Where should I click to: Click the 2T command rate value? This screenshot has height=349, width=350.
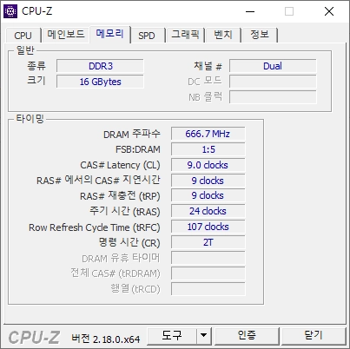208,242
